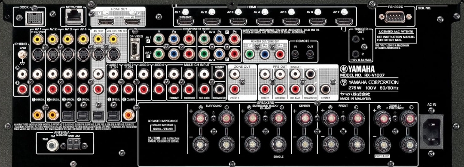Viewport: 464px width, 167px height.
Task: Click the RS-232C serial connector
Action: [x=395, y=17]
